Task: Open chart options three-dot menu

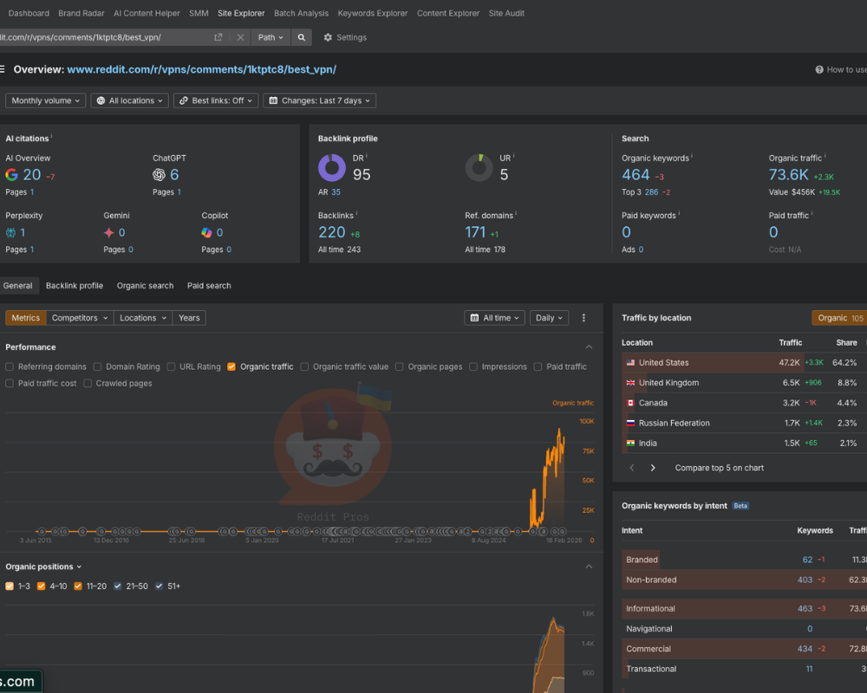Action: [x=583, y=318]
